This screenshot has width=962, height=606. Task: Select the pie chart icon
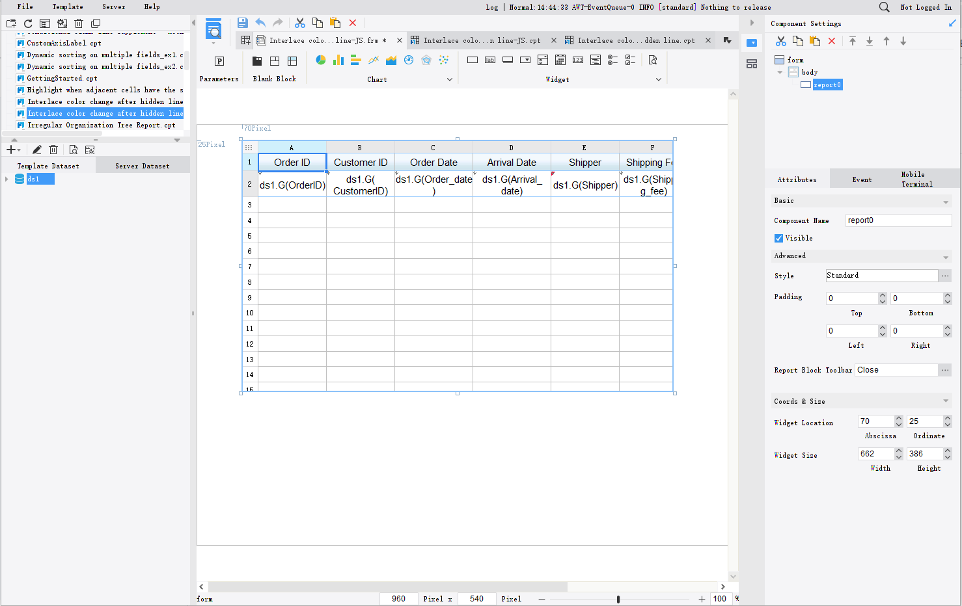click(x=321, y=60)
